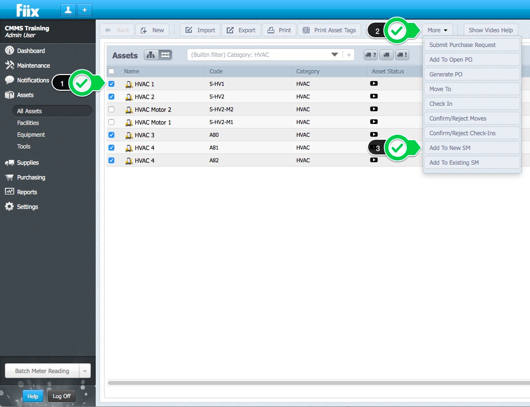
Task: Click HVAC 1 asset status video icon
Action: (x=374, y=84)
